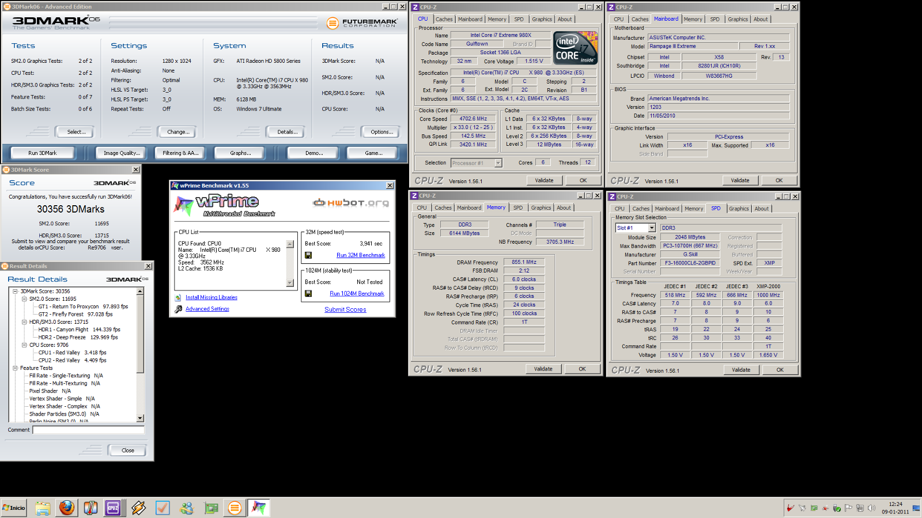Open Winamp lightning bolt taskbar icon

click(138, 508)
